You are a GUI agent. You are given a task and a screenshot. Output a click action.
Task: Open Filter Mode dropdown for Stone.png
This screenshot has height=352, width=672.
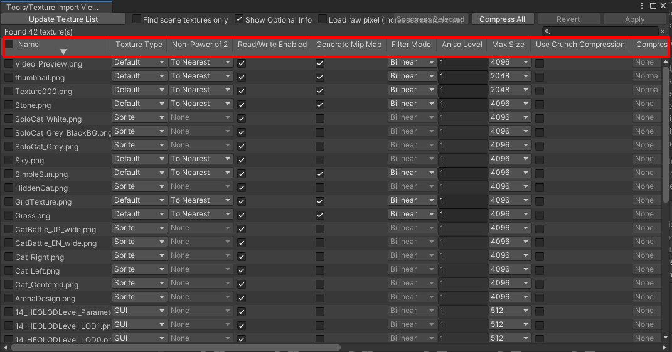(412, 104)
